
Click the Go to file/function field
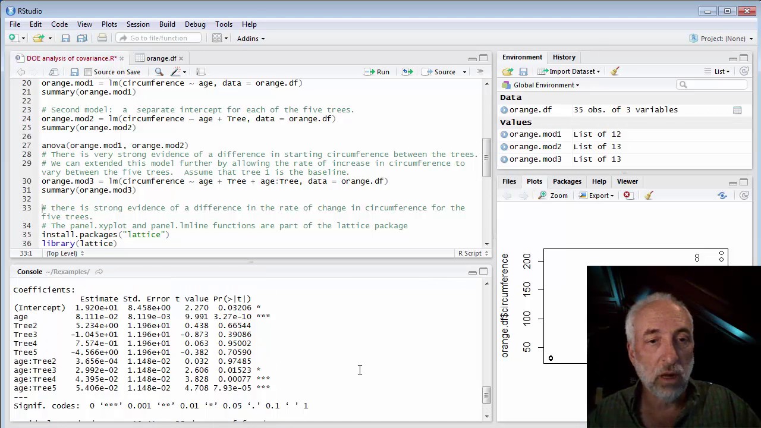tap(158, 38)
